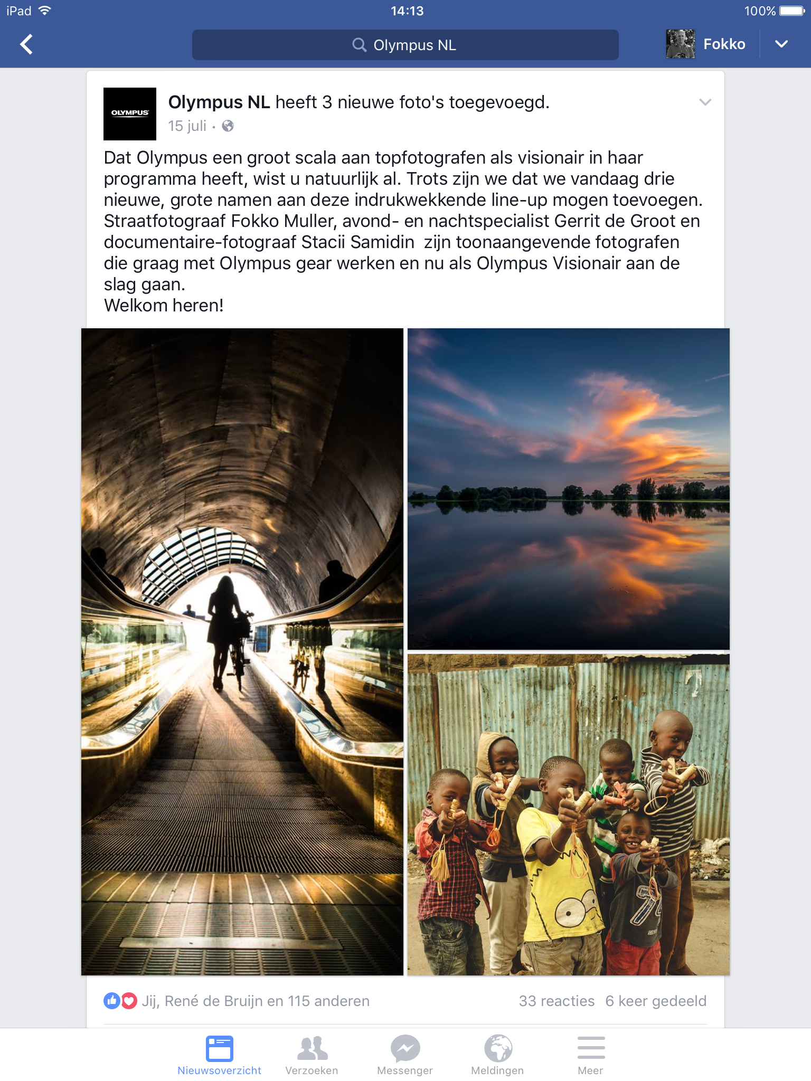
Task: Open the Fokko profile link
Action: pyautogui.click(x=724, y=44)
